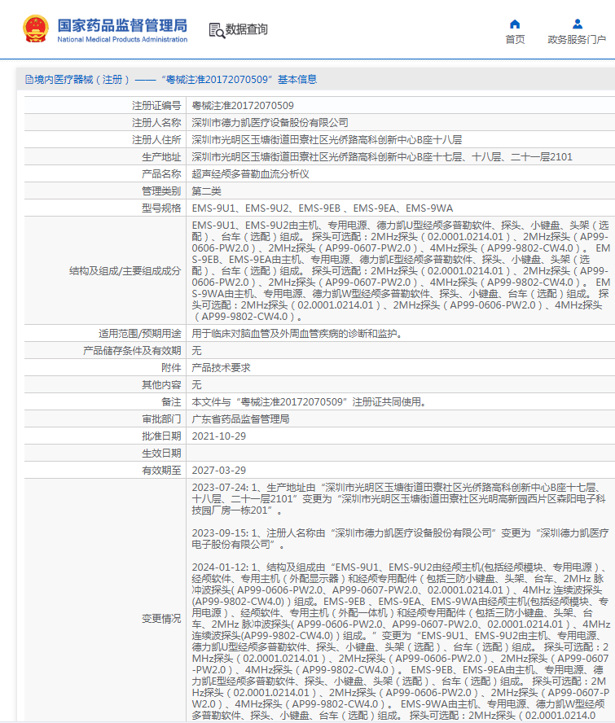Click the 2023-09-15 change record paragraph

click(400, 538)
